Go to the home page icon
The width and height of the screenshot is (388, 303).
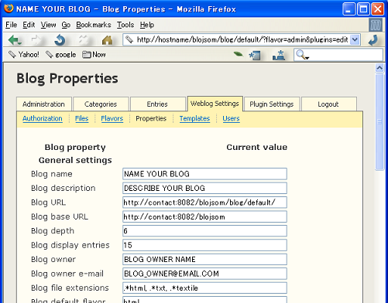click(107, 40)
